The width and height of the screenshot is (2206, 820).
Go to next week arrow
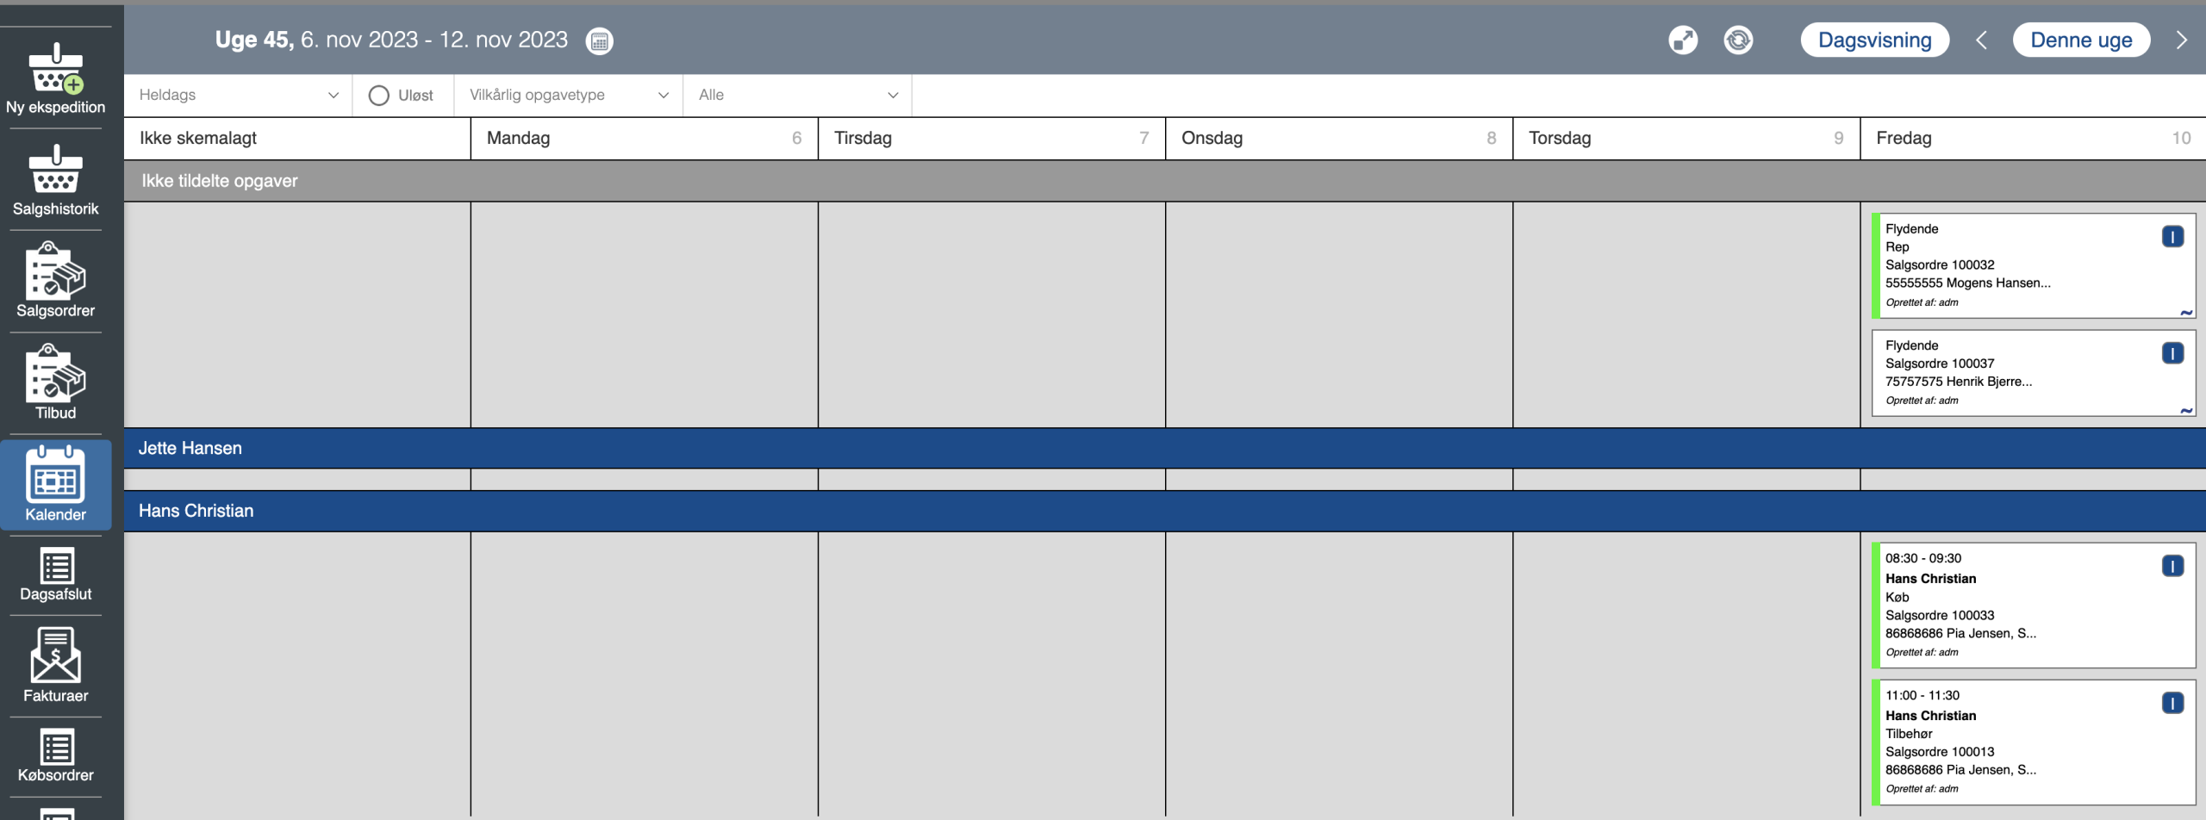click(x=2181, y=40)
